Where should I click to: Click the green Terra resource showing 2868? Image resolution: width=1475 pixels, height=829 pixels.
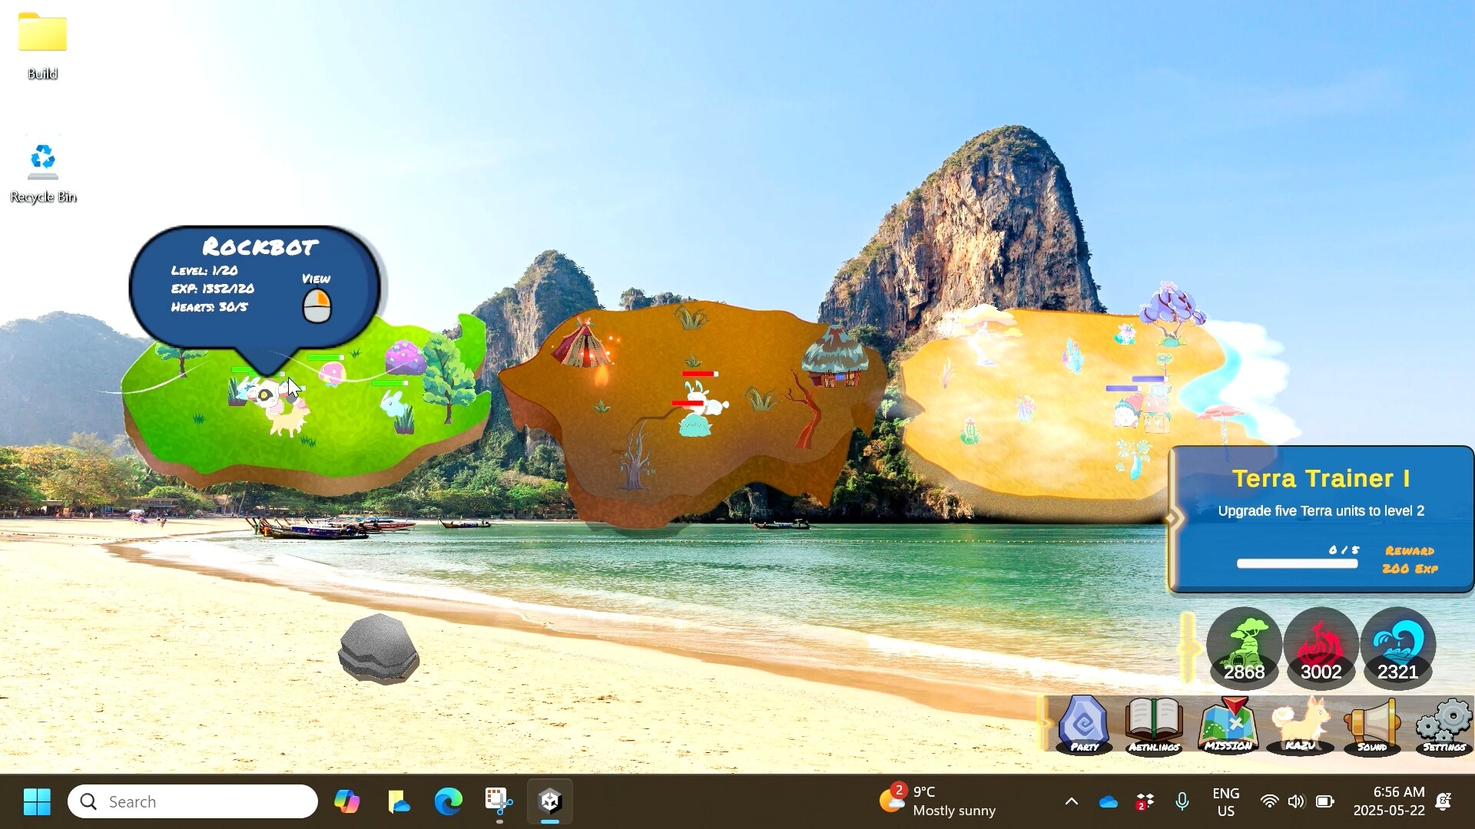tap(1244, 647)
